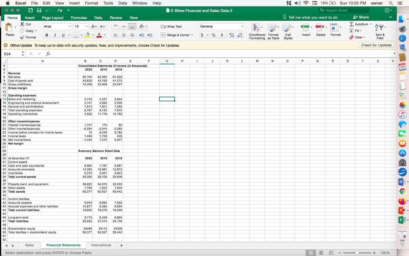Click the Format as Table icon
This screenshot has width=409, height=256.
(x=272, y=28)
